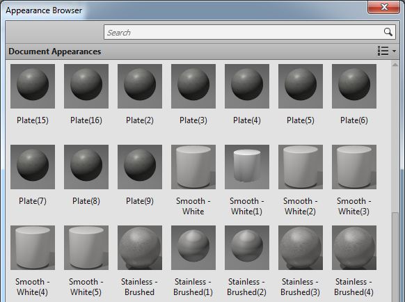The image size is (405, 302).
Task: Select the Stainless - Brushed(4) appearance
Action: point(354,248)
